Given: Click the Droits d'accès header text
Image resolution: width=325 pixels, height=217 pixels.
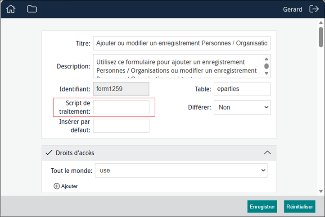Looking at the screenshot, I should pos(75,153).
